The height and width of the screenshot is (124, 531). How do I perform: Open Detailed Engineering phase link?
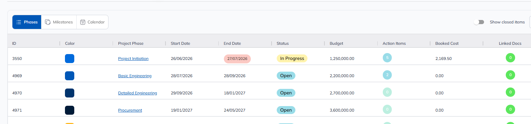138,93
